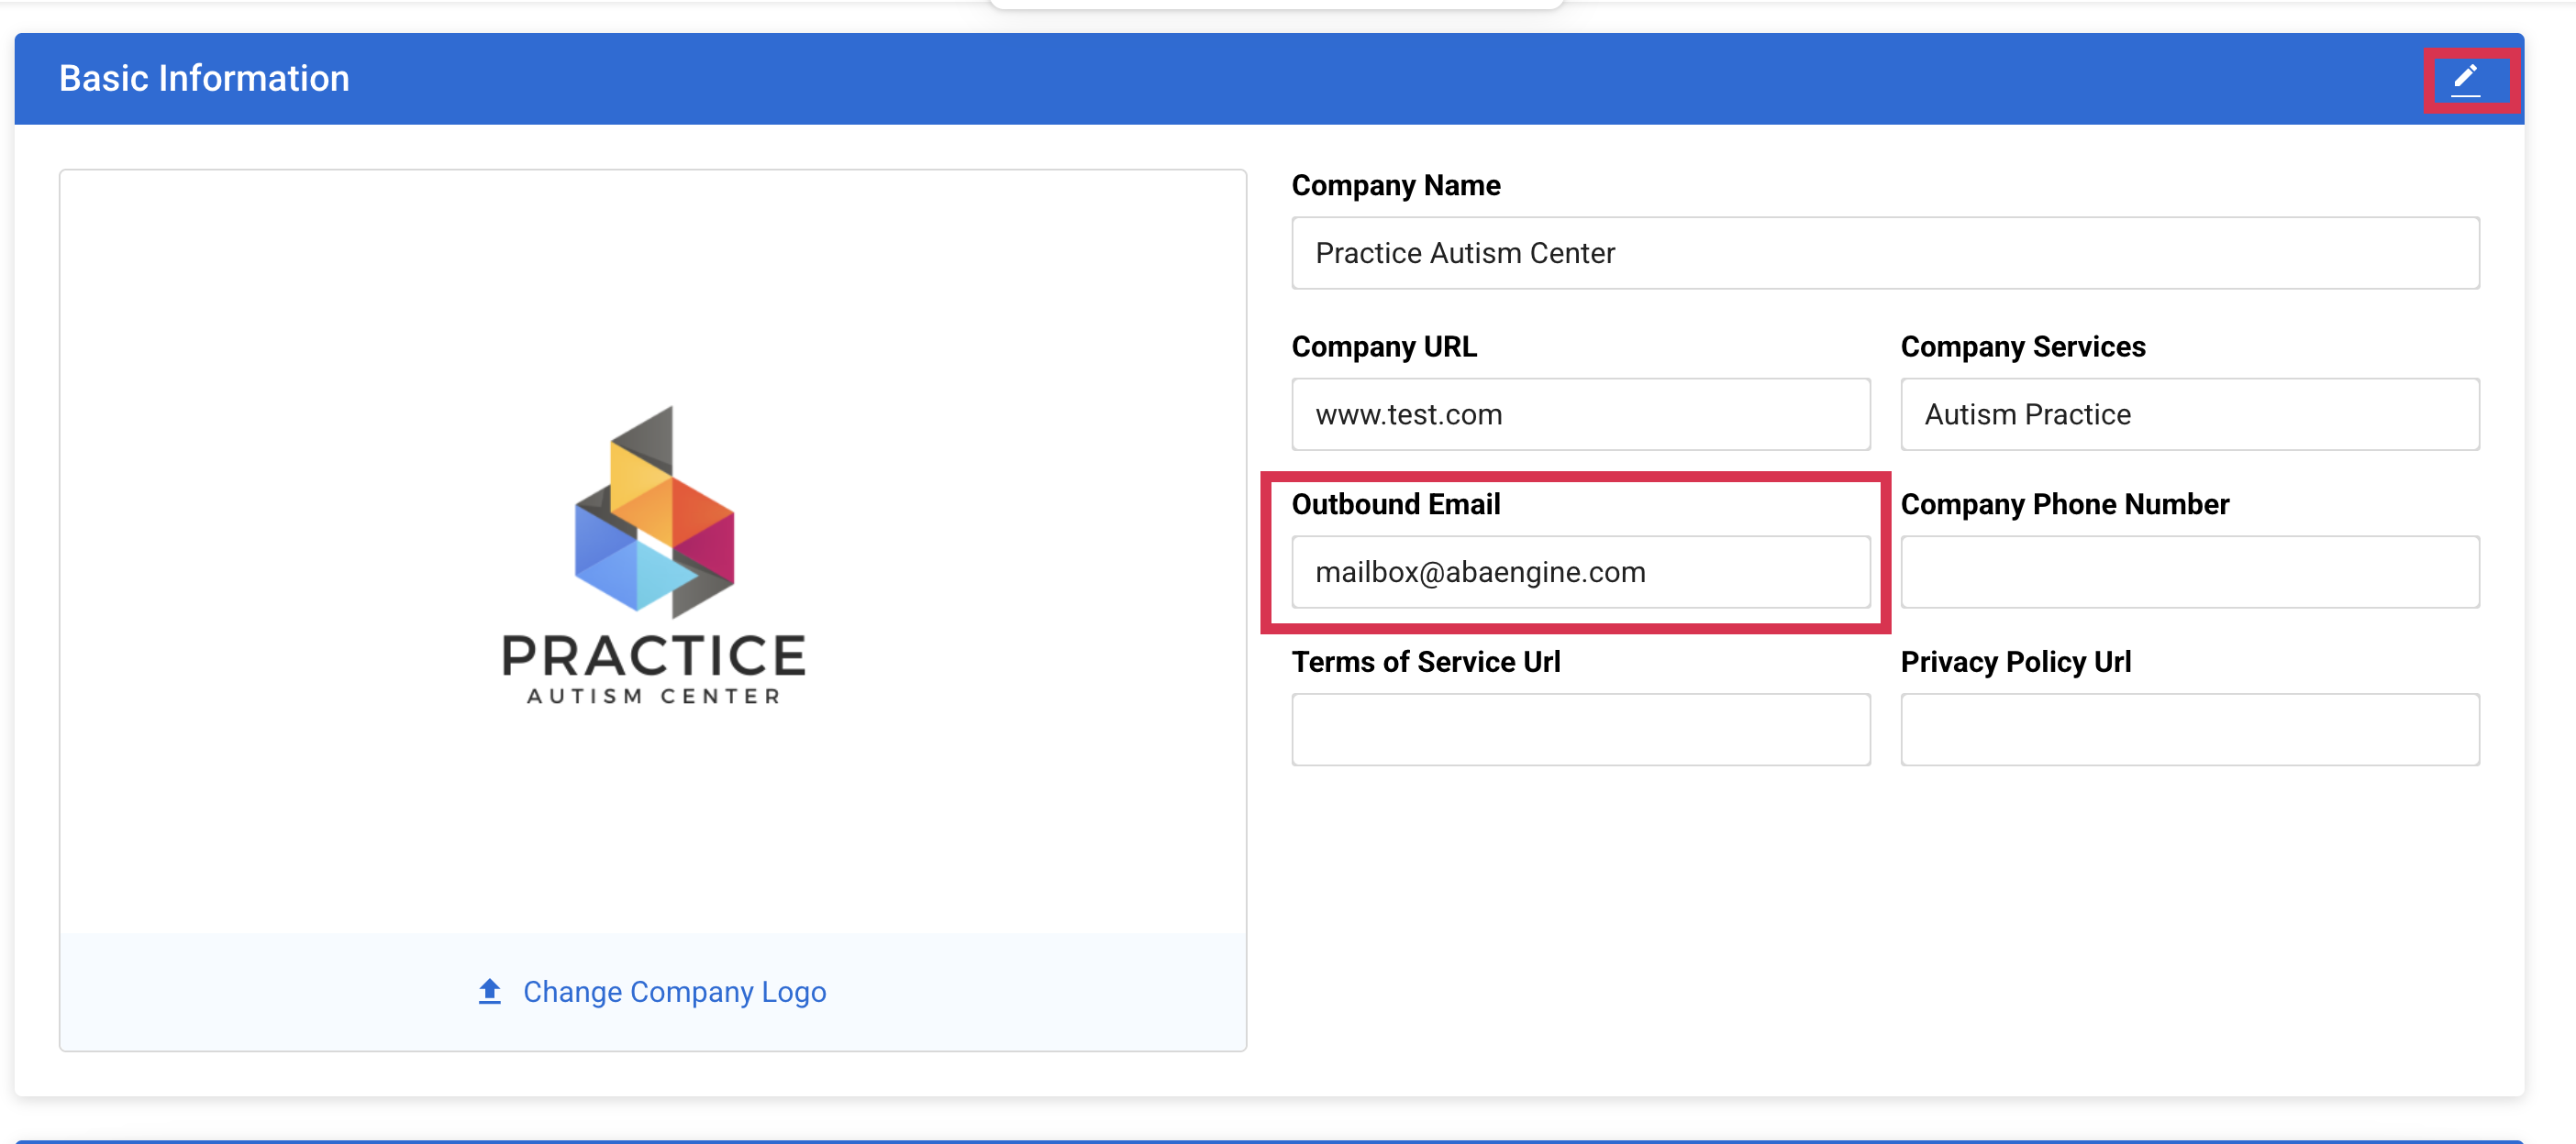Click the Company URL label text
Viewport: 2576px width, 1144px height.
point(1383,346)
